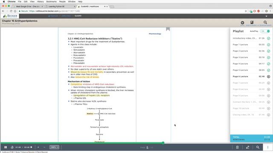Viewport: 273px width, 153px height.
Task: Click the checkmark icon for Introductory video
Action: click(268, 38)
